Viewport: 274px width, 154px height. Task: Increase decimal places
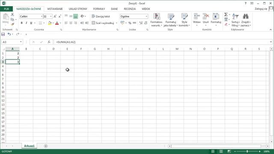141,23
